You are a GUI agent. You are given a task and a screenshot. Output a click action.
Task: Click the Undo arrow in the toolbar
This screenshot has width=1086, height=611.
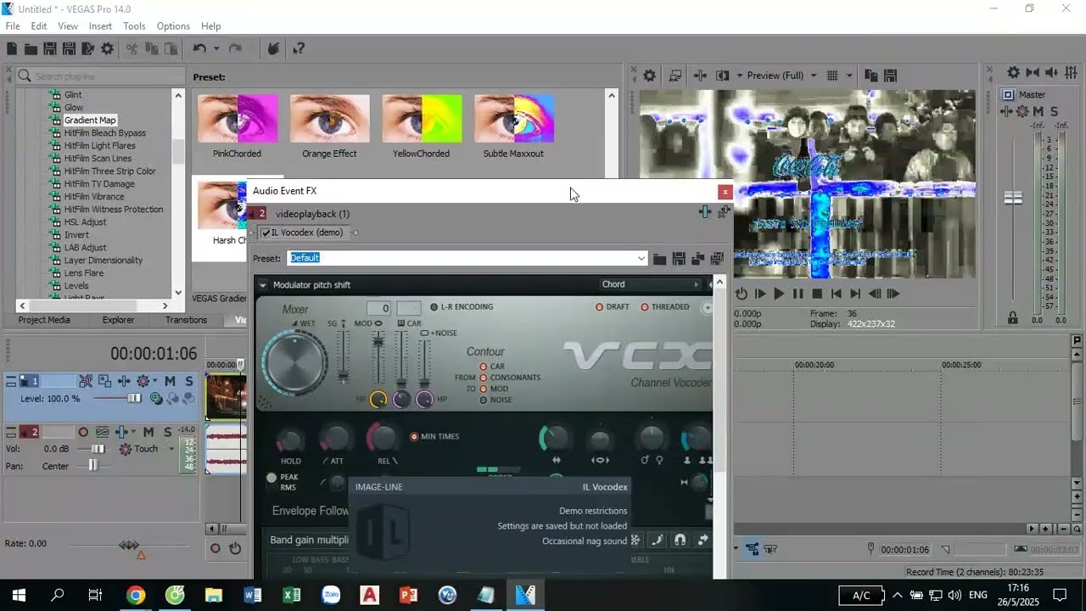pos(199,49)
